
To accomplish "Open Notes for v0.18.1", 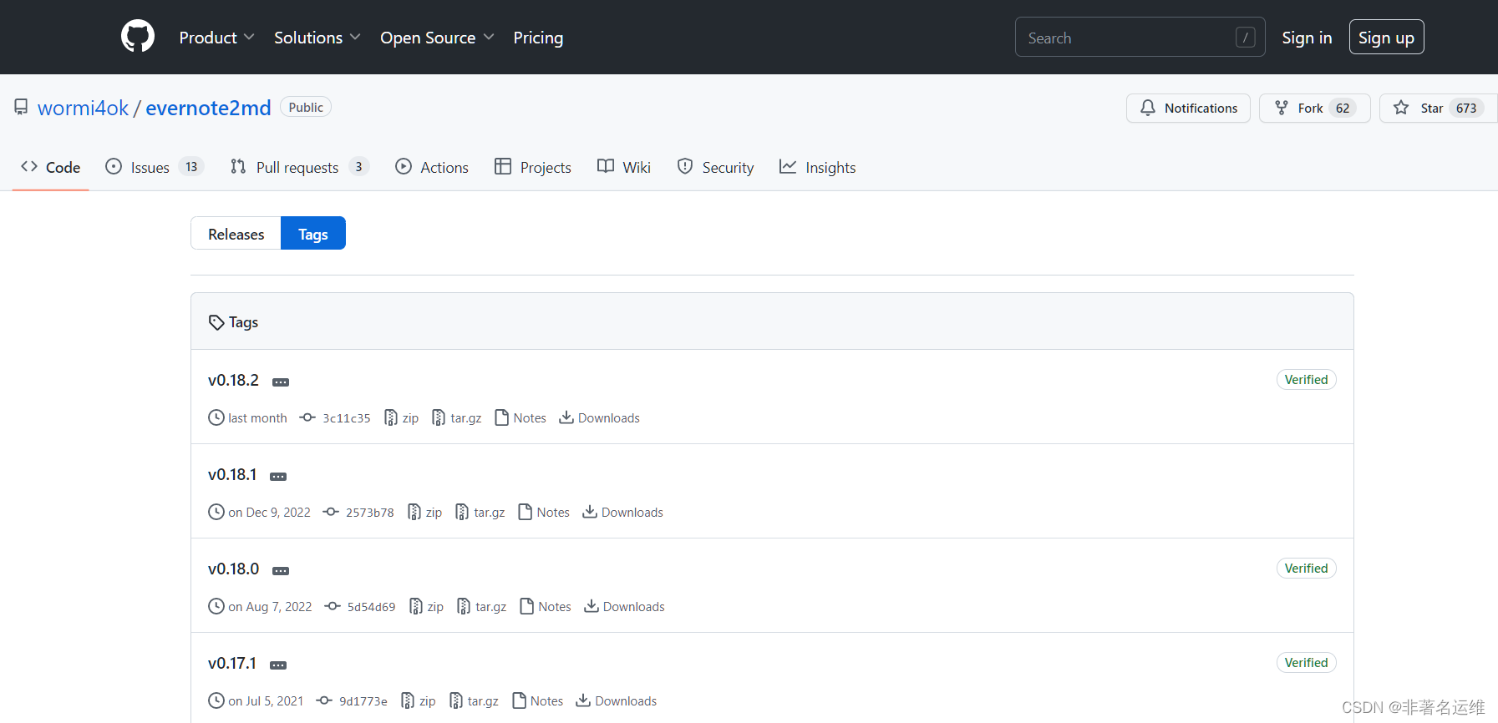I will [x=544, y=513].
